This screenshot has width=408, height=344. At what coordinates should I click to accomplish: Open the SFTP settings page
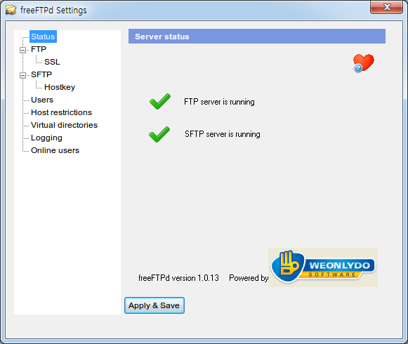point(41,74)
